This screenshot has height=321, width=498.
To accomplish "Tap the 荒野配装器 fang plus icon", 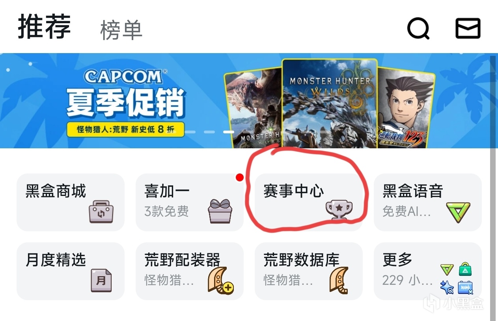I will pyautogui.click(x=220, y=280).
